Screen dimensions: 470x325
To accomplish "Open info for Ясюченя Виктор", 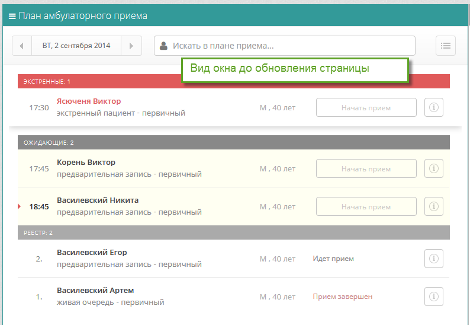I will click(x=433, y=107).
